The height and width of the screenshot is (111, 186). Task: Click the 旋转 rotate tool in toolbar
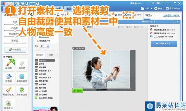pos(118,15)
